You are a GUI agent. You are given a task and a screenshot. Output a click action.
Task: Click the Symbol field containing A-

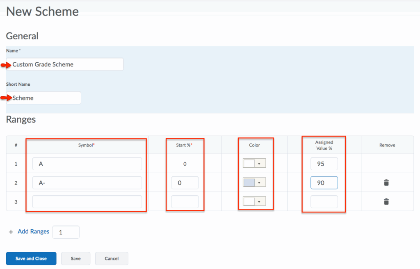[87, 183]
